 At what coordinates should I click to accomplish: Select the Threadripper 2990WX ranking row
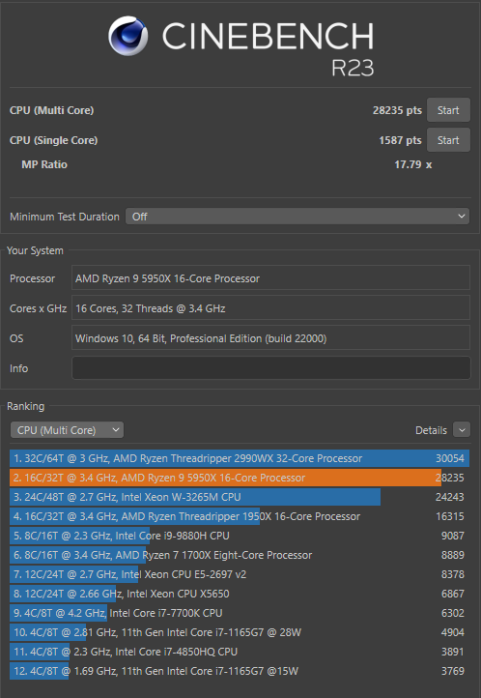coord(240,458)
